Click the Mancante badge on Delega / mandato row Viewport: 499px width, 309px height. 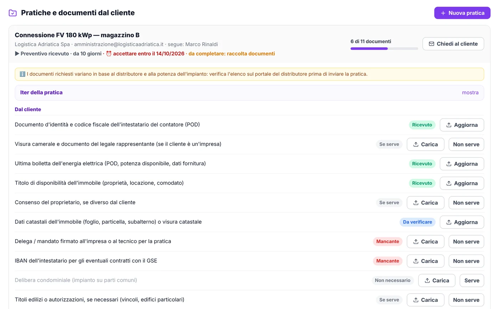click(x=388, y=242)
